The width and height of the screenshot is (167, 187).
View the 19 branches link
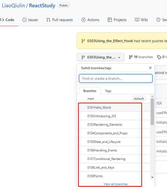pos(141,57)
